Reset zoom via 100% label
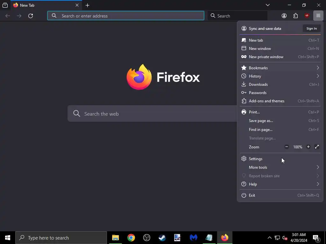Image resolution: width=326 pixels, height=244 pixels. coord(298,147)
